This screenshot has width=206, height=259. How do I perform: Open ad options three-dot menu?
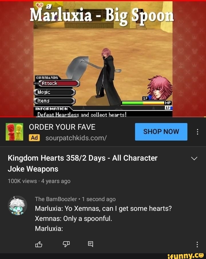(197, 132)
